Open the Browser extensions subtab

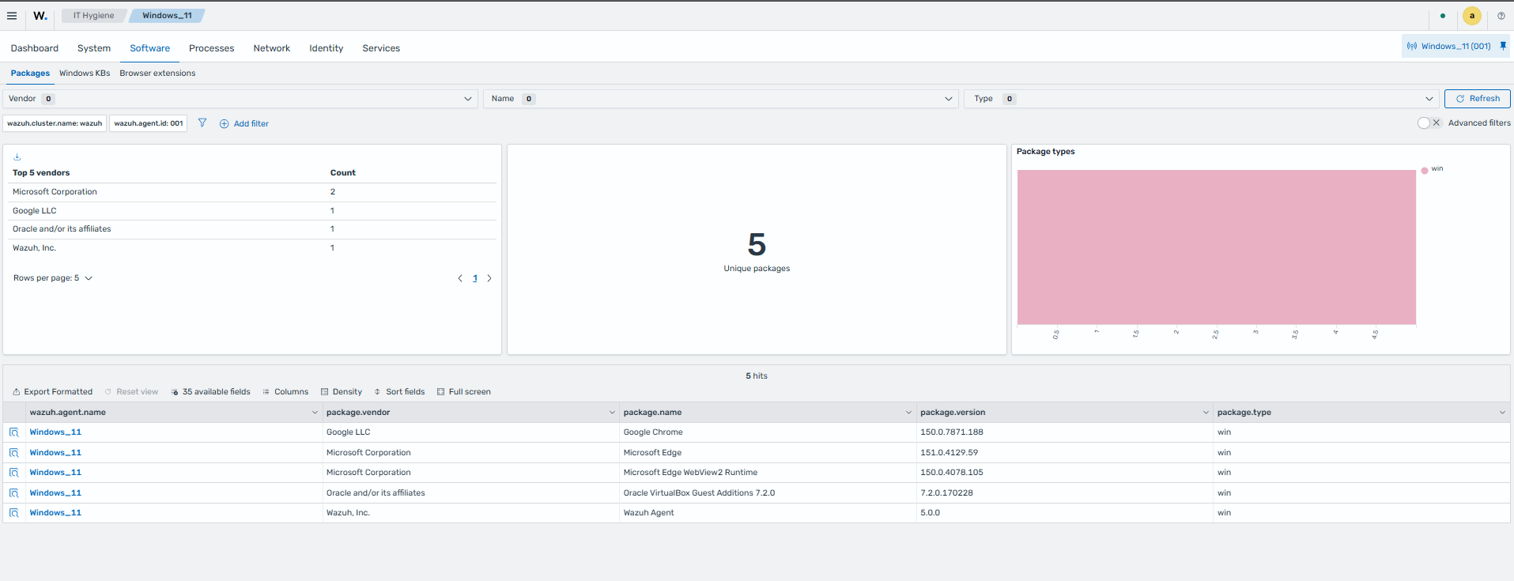(x=157, y=74)
